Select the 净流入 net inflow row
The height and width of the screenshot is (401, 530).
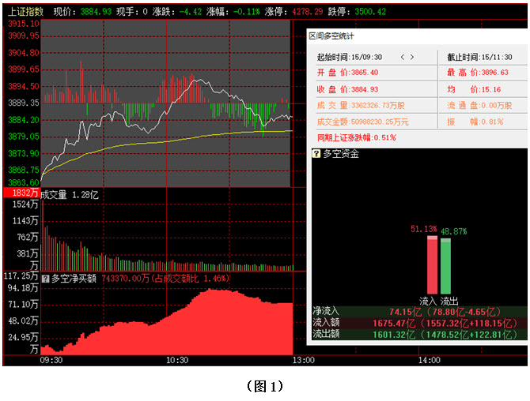tap(417, 312)
